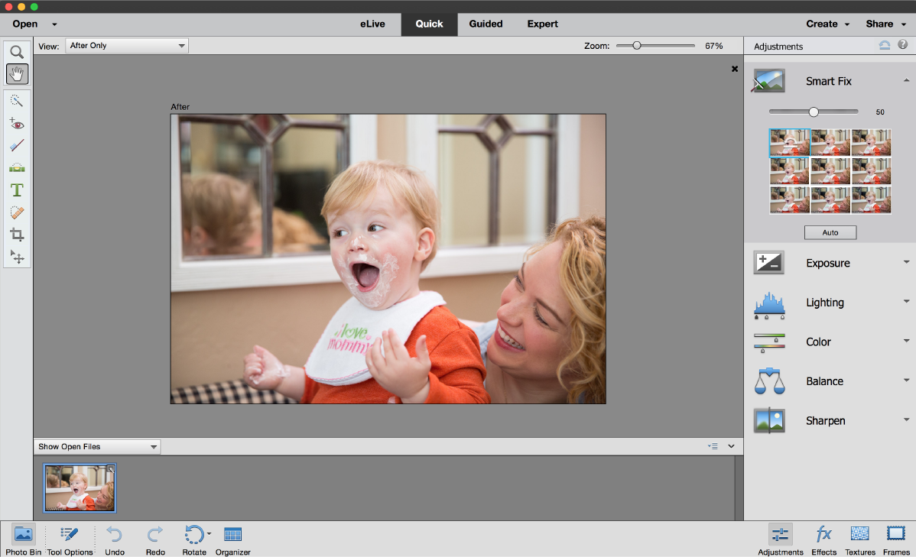Image resolution: width=916 pixels, height=557 pixels.
Task: Choose the Crop tool
Action: [x=17, y=235]
